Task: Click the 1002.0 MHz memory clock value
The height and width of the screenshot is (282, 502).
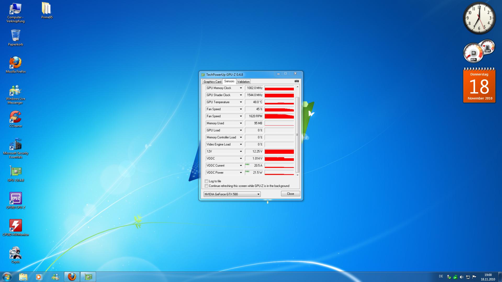Action: (254, 88)
